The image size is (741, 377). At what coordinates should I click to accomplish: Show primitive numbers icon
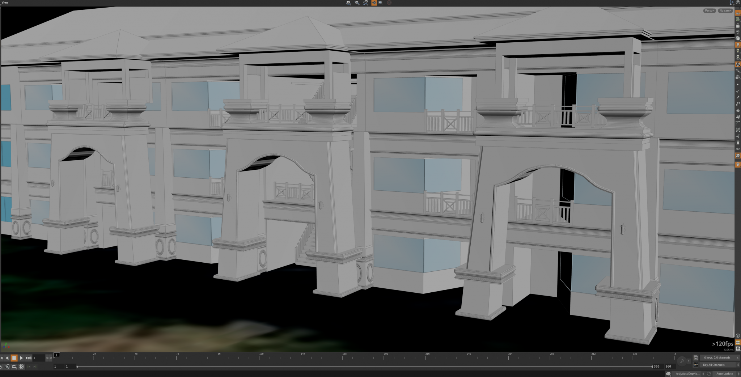[738, 117]
